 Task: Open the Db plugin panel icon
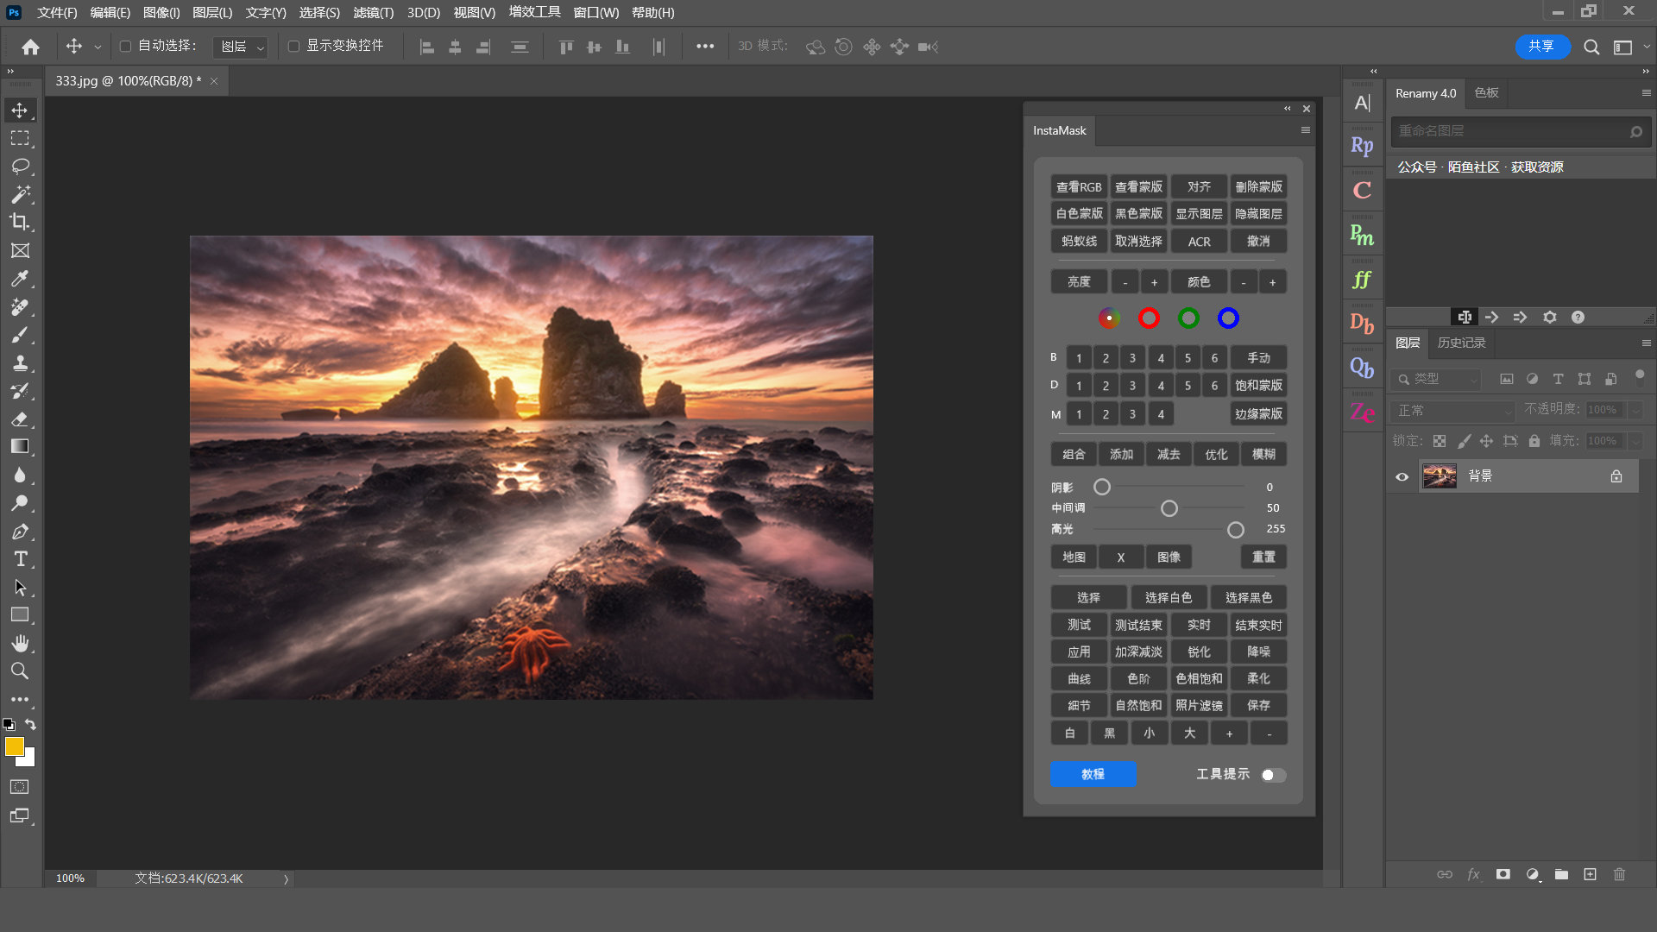1362,324
